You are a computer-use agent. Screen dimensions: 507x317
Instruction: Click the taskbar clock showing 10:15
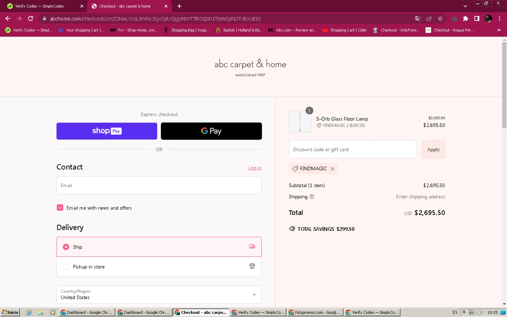coord(492,313)
